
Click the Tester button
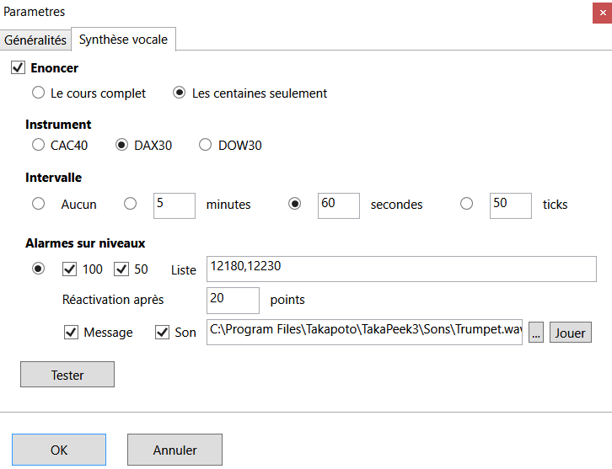click(x=67, y=375)
